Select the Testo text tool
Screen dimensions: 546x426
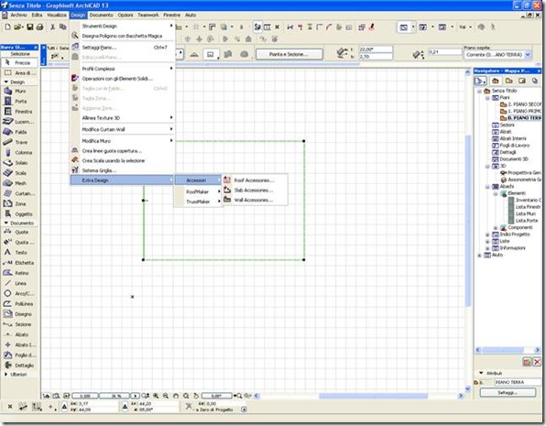(x=19, y=252)
